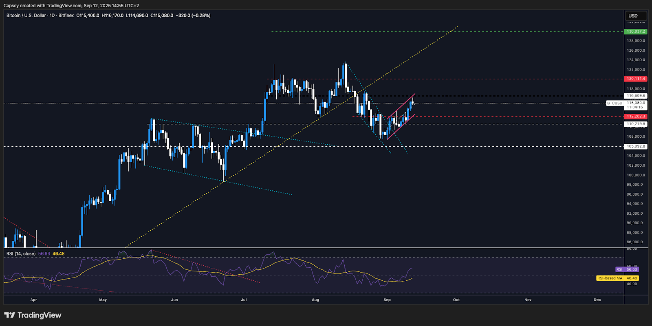Select the red 112,262.3 price label
Viewport: 652px width, 326px height.
pyautogui.click(x=636, y=116)
